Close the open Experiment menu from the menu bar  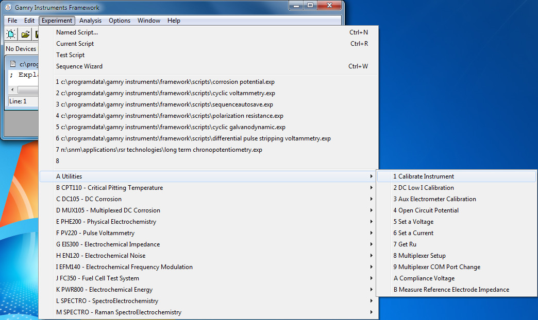tap(57, 21)
